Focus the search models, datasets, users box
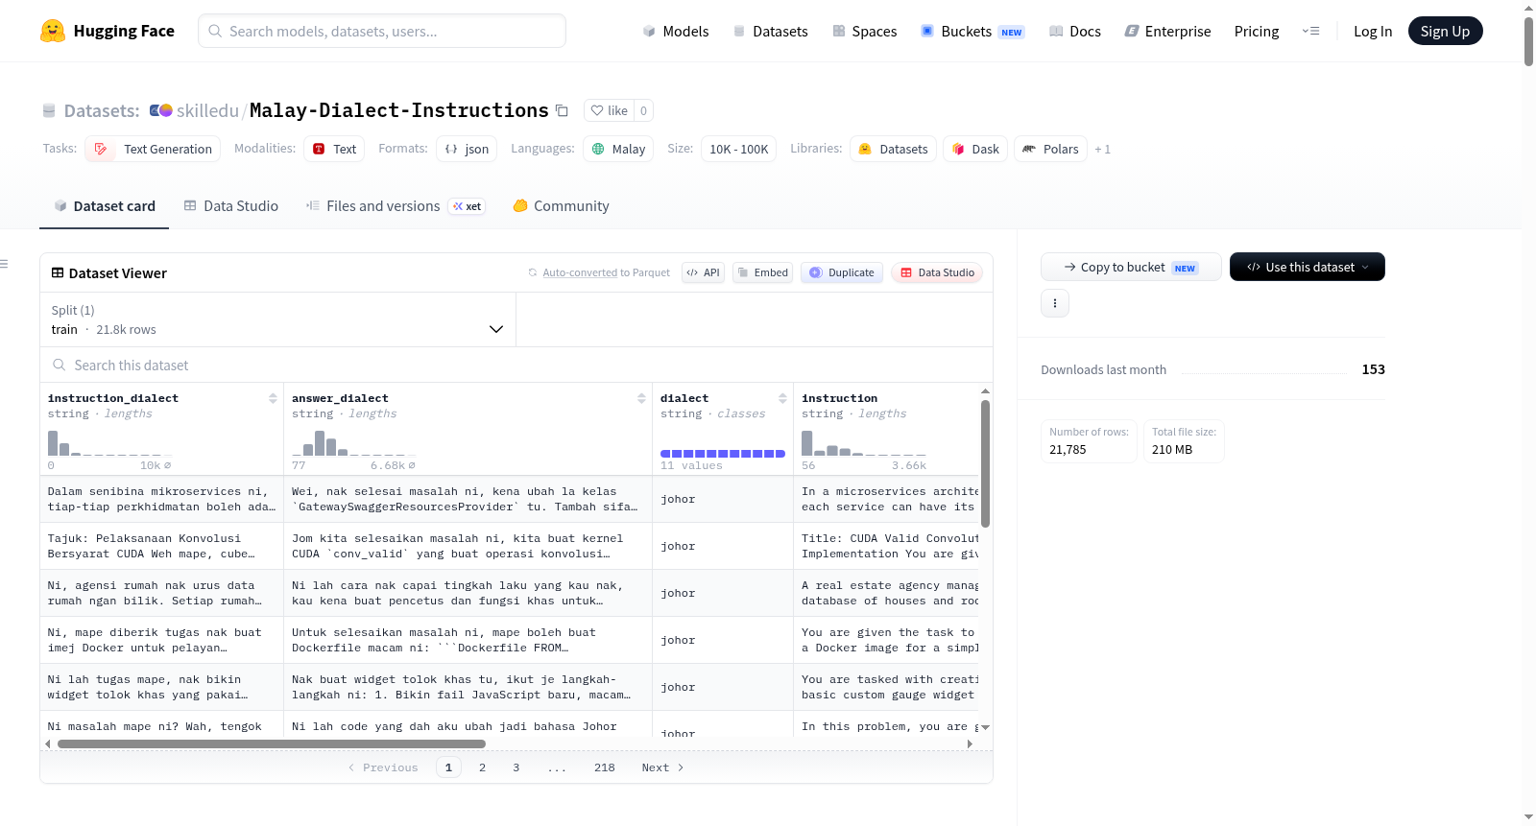 [x=382, y=31]
